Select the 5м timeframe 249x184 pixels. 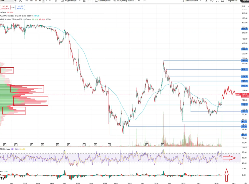(27, 1)
